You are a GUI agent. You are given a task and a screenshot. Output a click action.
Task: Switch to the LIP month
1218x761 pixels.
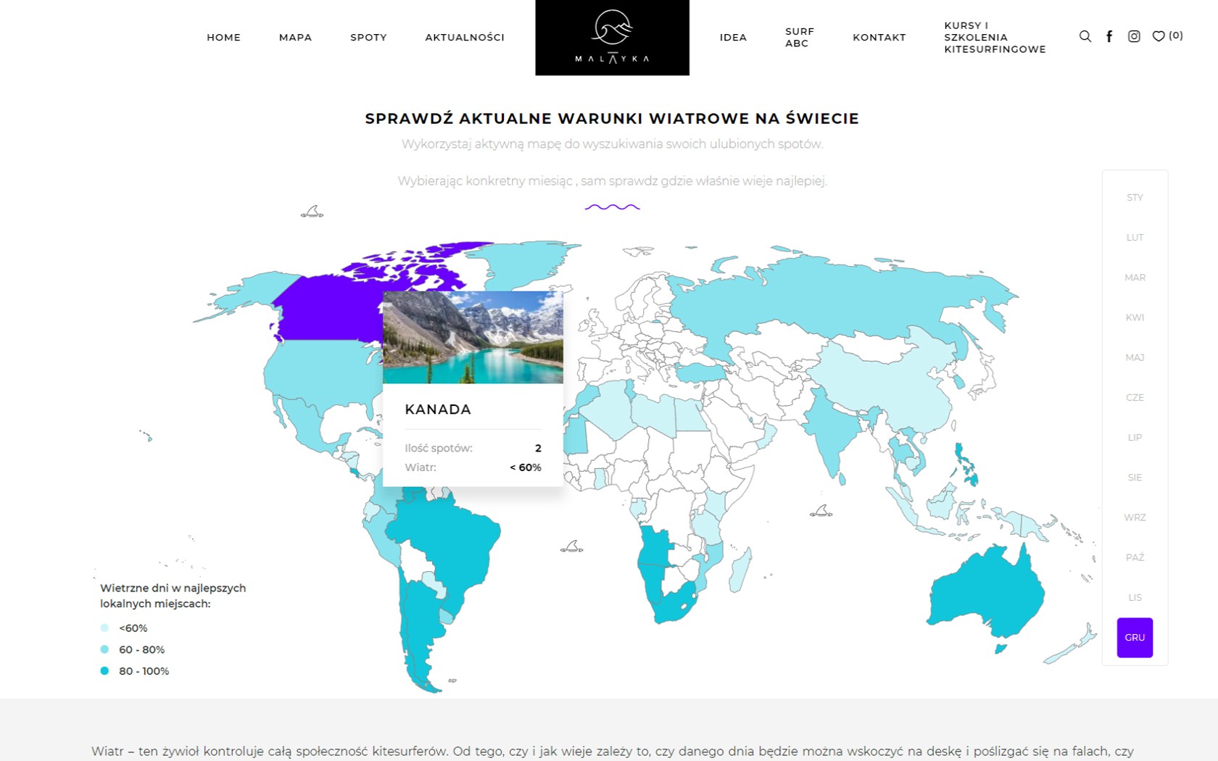click(1135, 437)
